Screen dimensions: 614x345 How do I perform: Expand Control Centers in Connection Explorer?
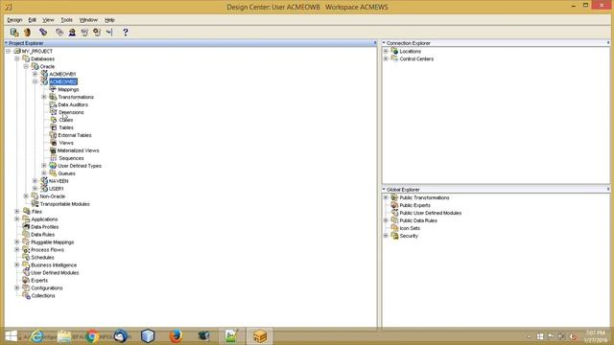(x=386, y=59)
